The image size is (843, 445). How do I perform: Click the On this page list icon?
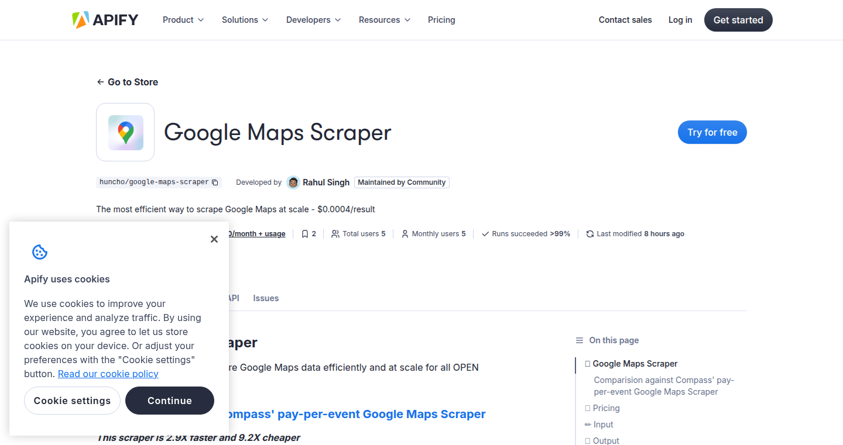click(580, 340)
